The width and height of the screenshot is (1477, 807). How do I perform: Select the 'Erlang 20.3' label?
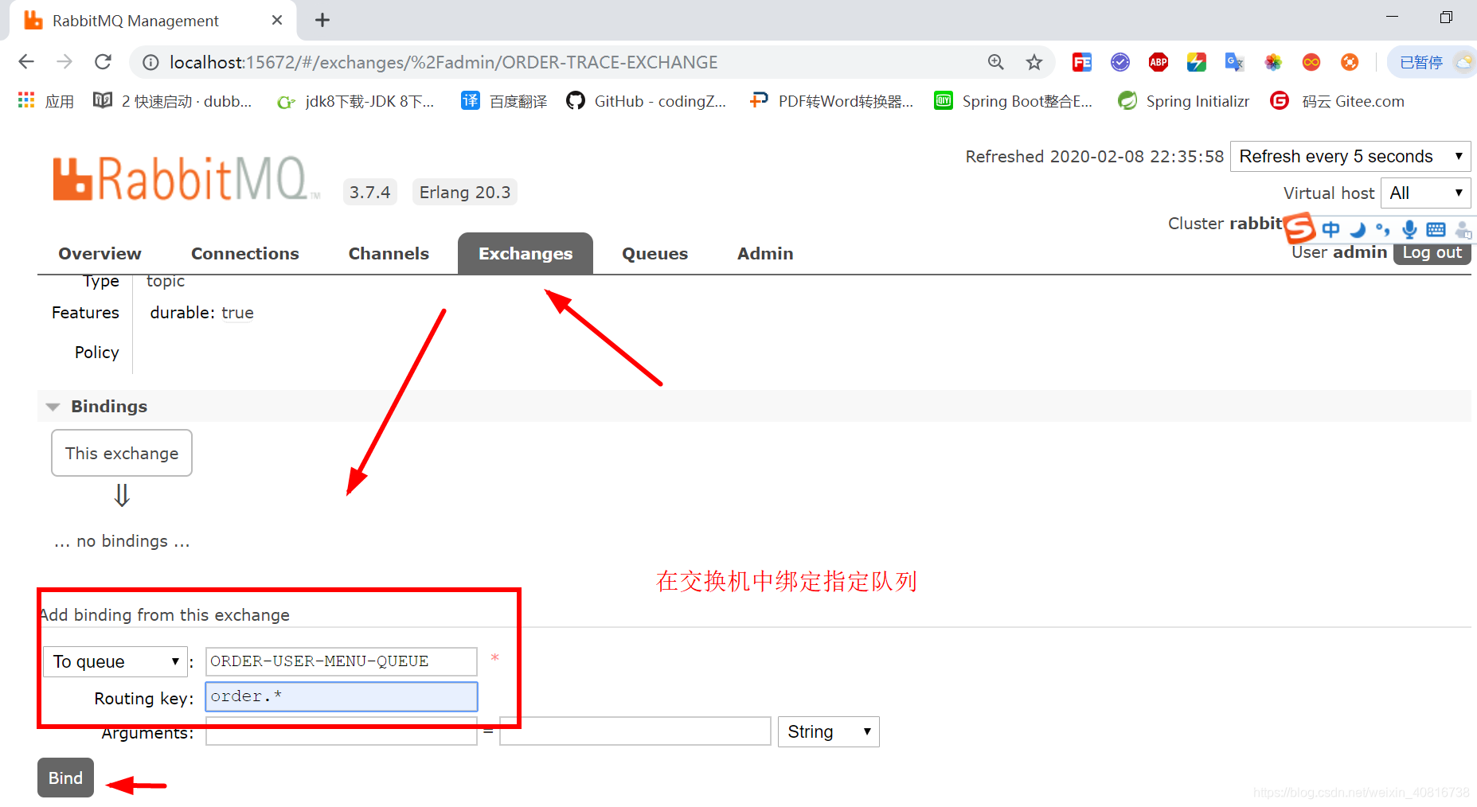[x=465, y=192]
